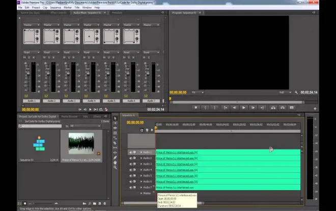Click the Audio 1 volume fader
The width and height of the screenshot is (336, 211).
(x=28, y=73)
